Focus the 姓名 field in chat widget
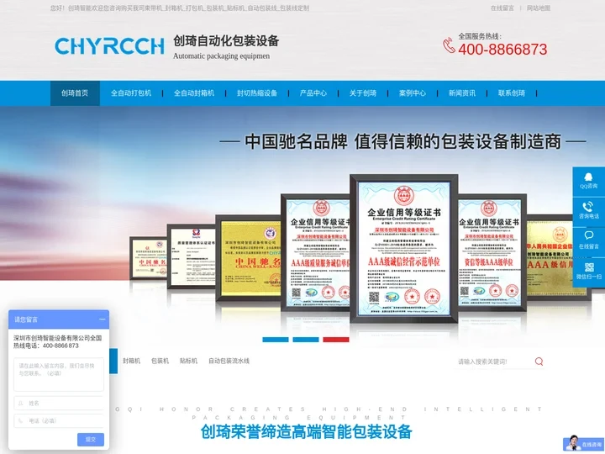This screenshot has width=605, height=454. tap(59, 403)
